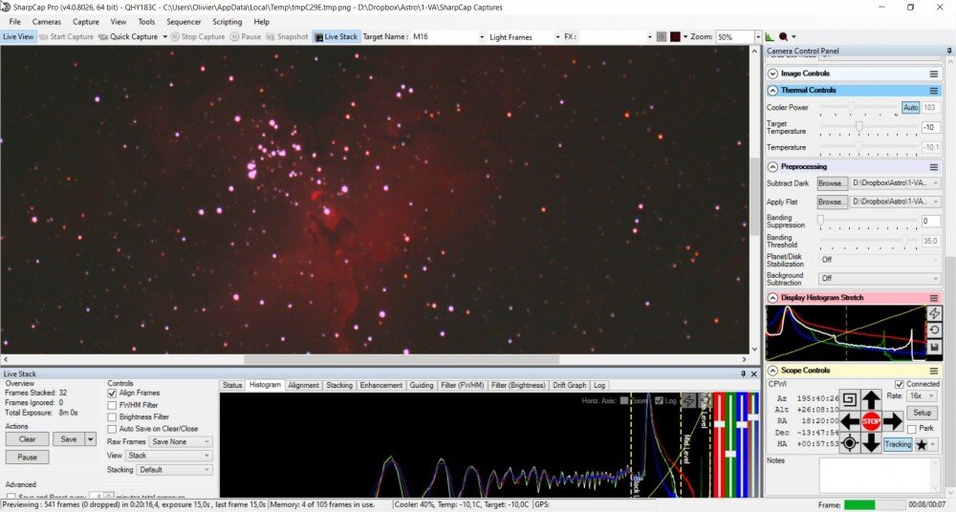
Task: Open the Light Frames type dropdown
Action: [557, 36]
